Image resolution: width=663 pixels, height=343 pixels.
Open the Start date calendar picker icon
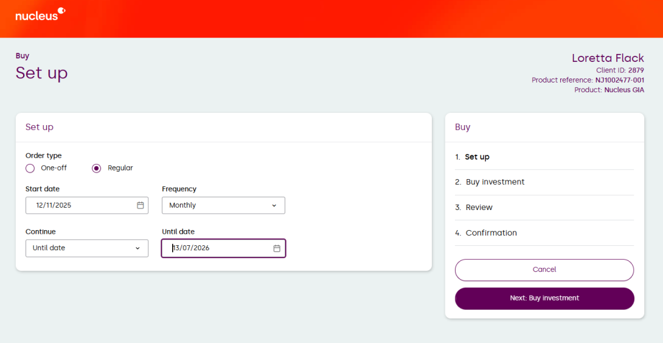[140, 205]
